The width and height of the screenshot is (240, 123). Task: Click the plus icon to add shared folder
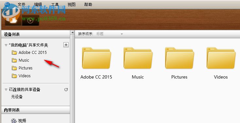tap(66, 45)
